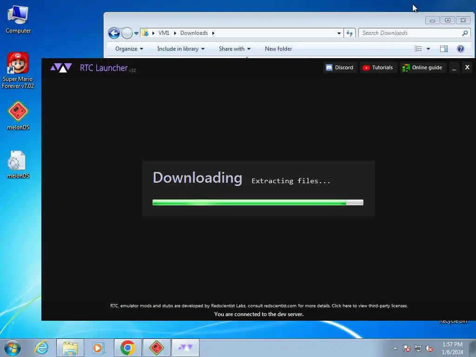The image size is (476, 357).
Task: Click the muted volume tray icon
Action: coord(429,348)
